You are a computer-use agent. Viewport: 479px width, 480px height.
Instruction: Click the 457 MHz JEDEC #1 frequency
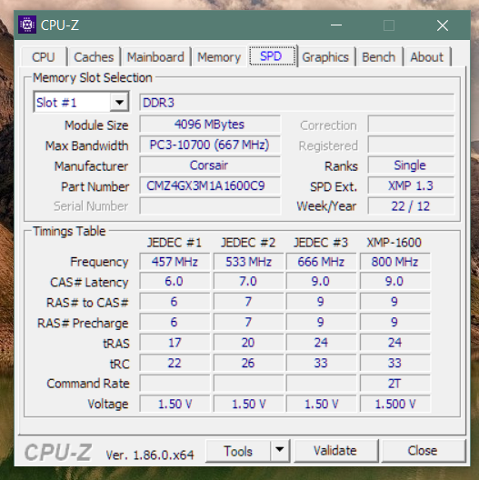click(x=175, y=262)
